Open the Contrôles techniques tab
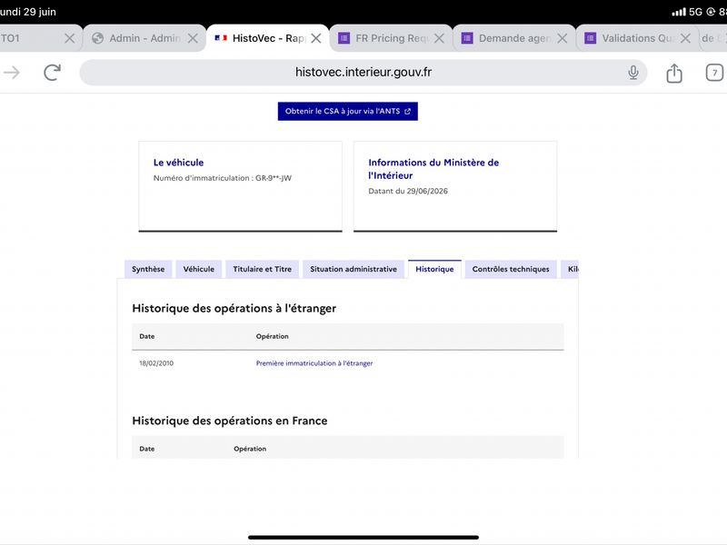 click(x=511, y=269)
